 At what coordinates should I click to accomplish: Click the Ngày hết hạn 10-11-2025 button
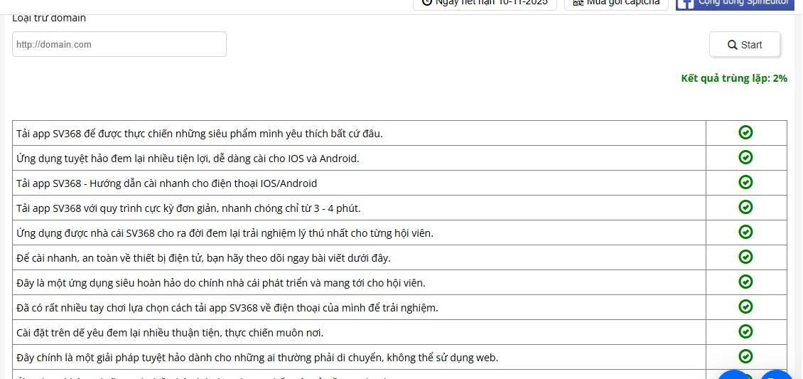[485, 4]
